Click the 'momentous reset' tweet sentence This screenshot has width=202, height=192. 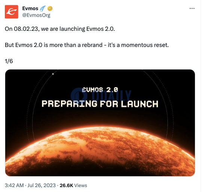(x=87, y=45)
